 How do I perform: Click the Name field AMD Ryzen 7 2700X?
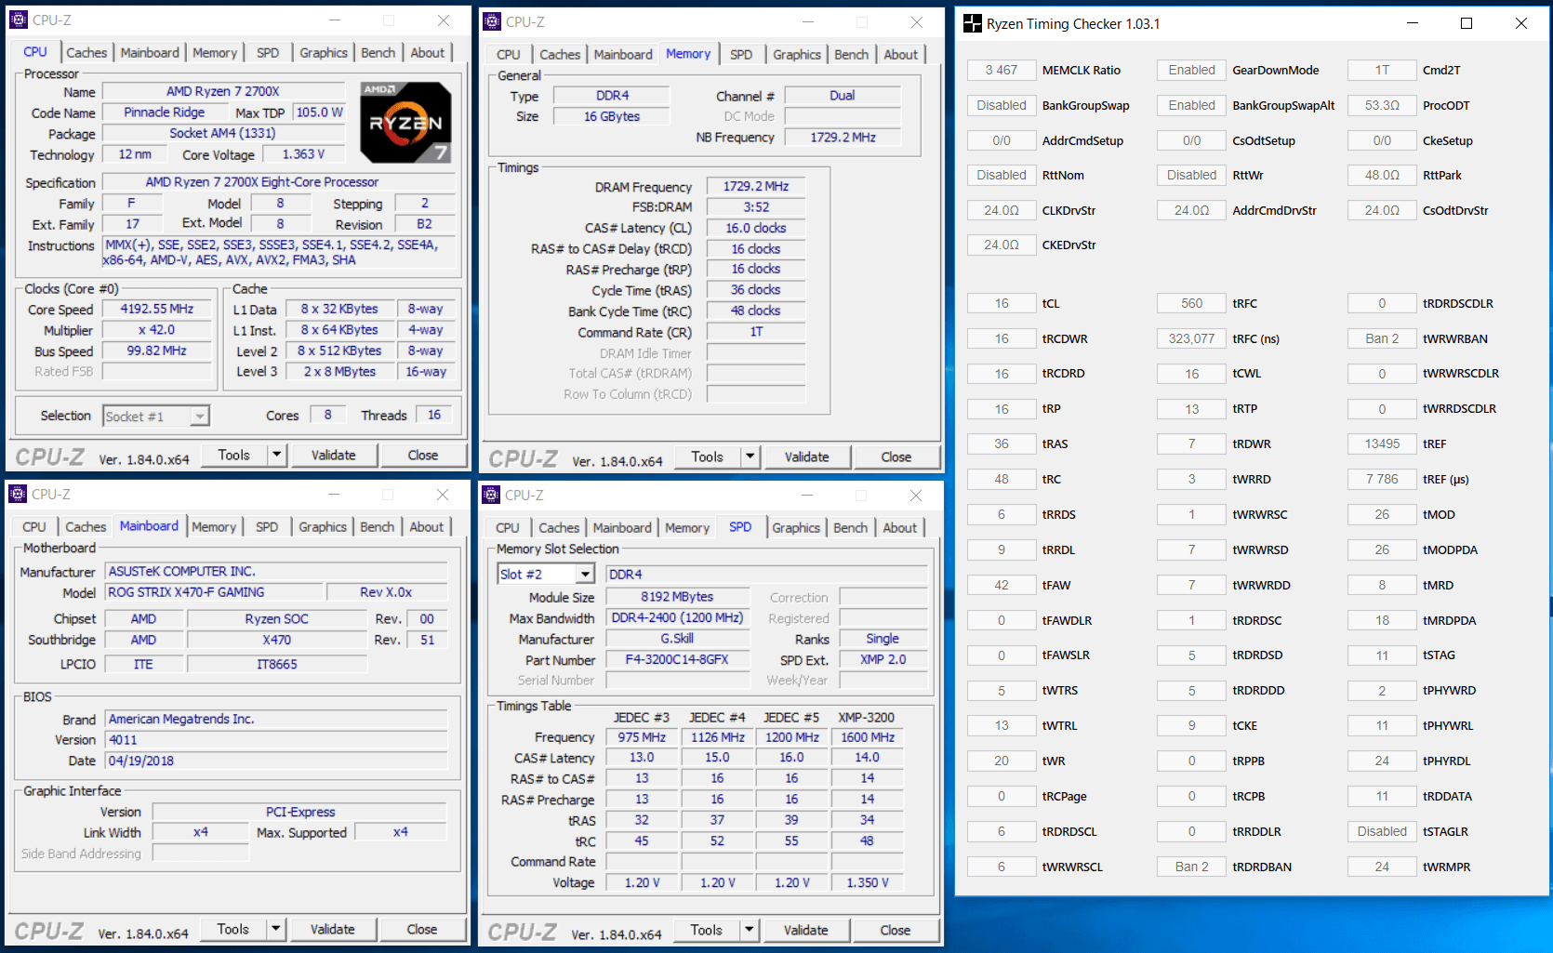[223, 91]
